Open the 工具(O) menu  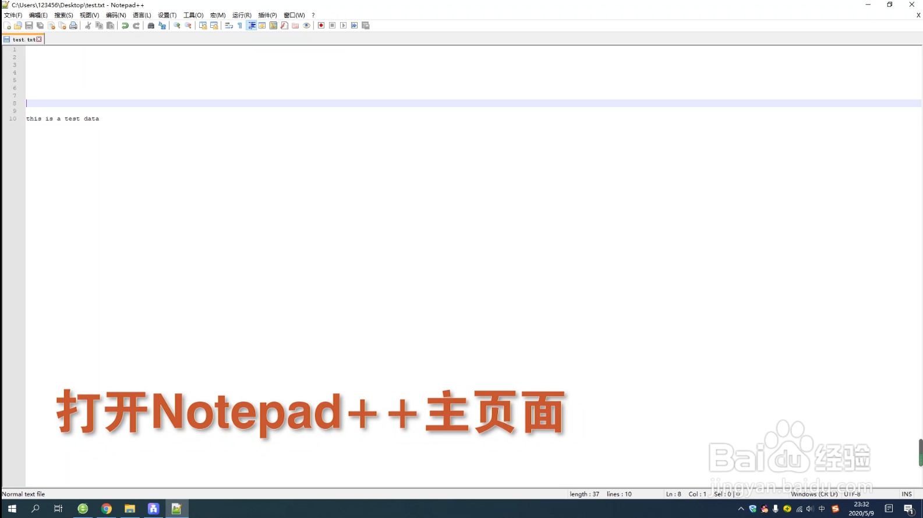point(193,15)
